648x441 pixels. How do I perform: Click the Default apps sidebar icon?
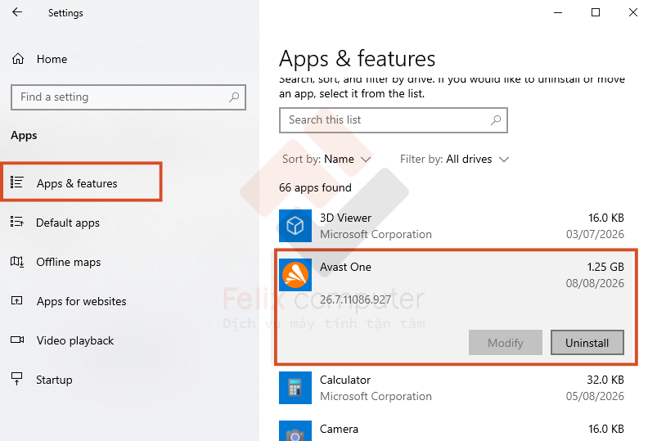16,222
